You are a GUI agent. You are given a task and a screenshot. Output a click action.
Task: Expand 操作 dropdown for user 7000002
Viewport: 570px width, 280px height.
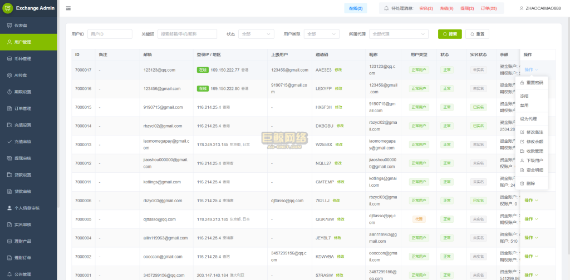click(x=531, y=257)
